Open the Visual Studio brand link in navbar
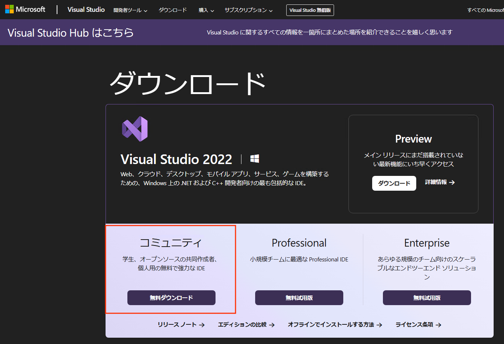The width and height of the screenshot is (504, 344). [x=86, y=10]
